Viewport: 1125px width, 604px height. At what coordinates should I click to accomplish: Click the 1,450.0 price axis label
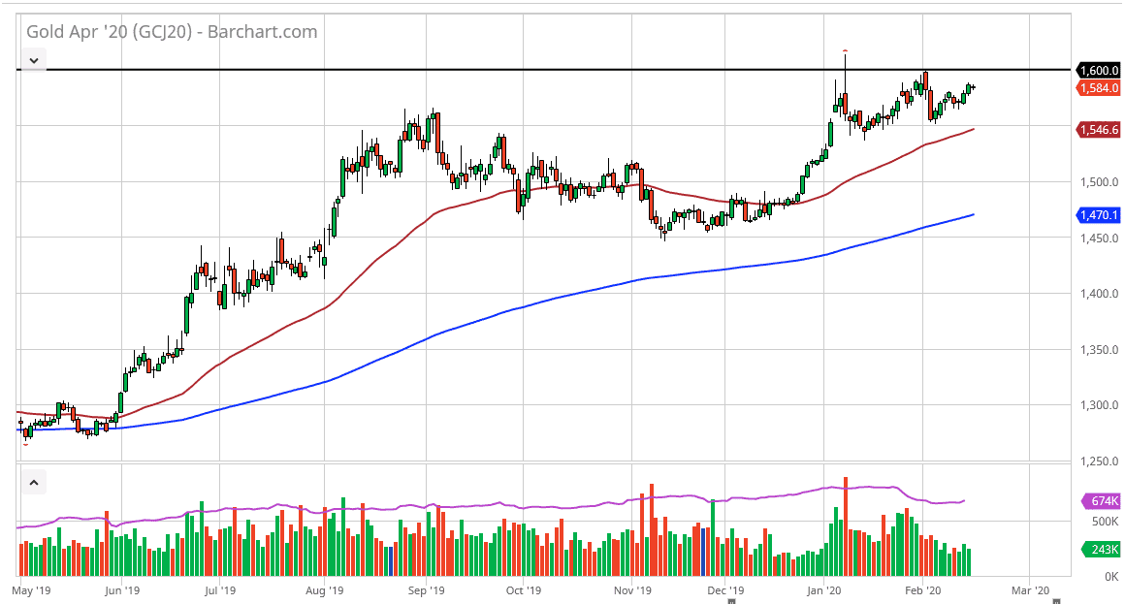pos(1099,238)
